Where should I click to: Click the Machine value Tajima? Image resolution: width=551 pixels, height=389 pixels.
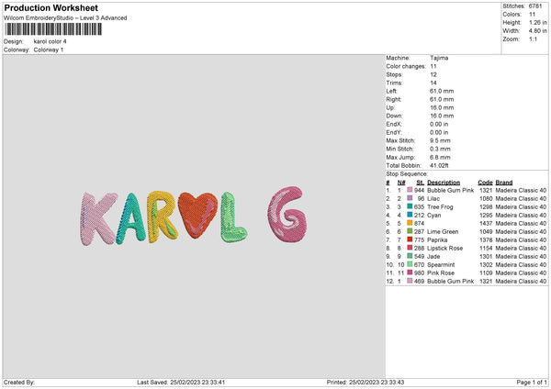439,58
